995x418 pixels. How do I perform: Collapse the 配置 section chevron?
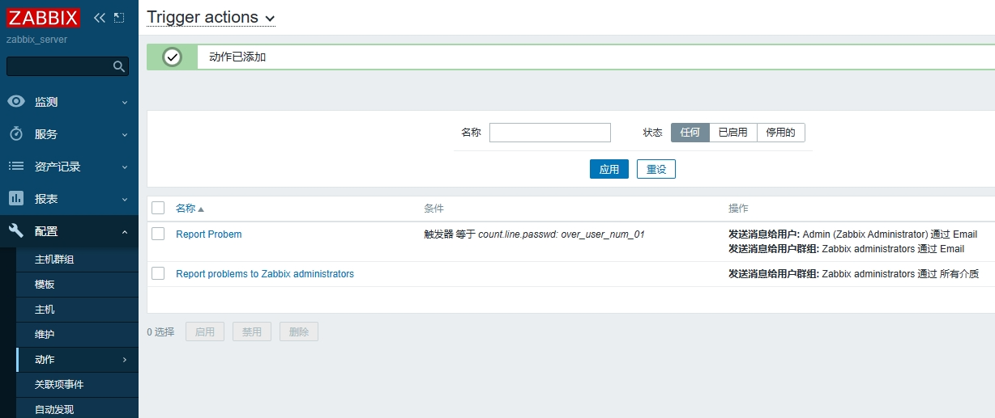125,232
